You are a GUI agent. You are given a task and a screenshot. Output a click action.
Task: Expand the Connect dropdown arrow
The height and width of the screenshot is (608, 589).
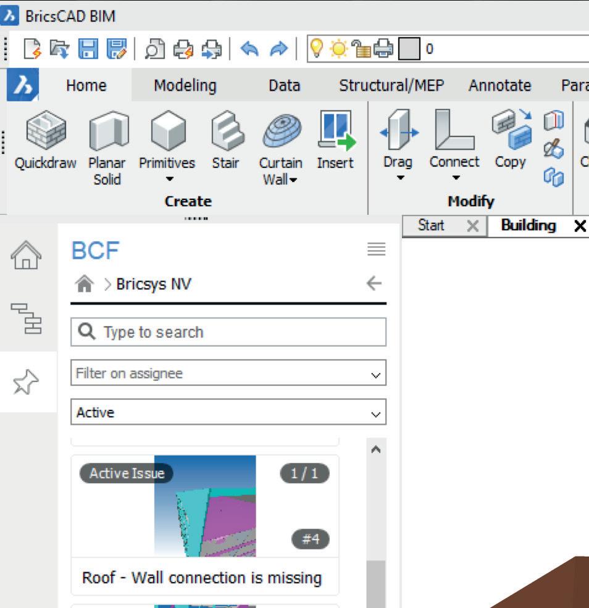click(456, 178)
